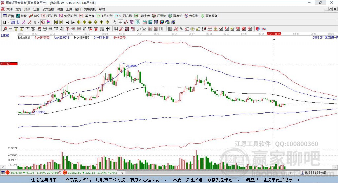Click the percent % retracement tool

pos(181,29)
